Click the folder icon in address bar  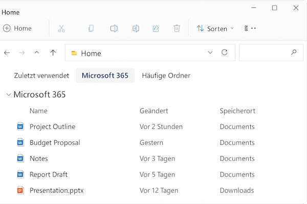74,53
